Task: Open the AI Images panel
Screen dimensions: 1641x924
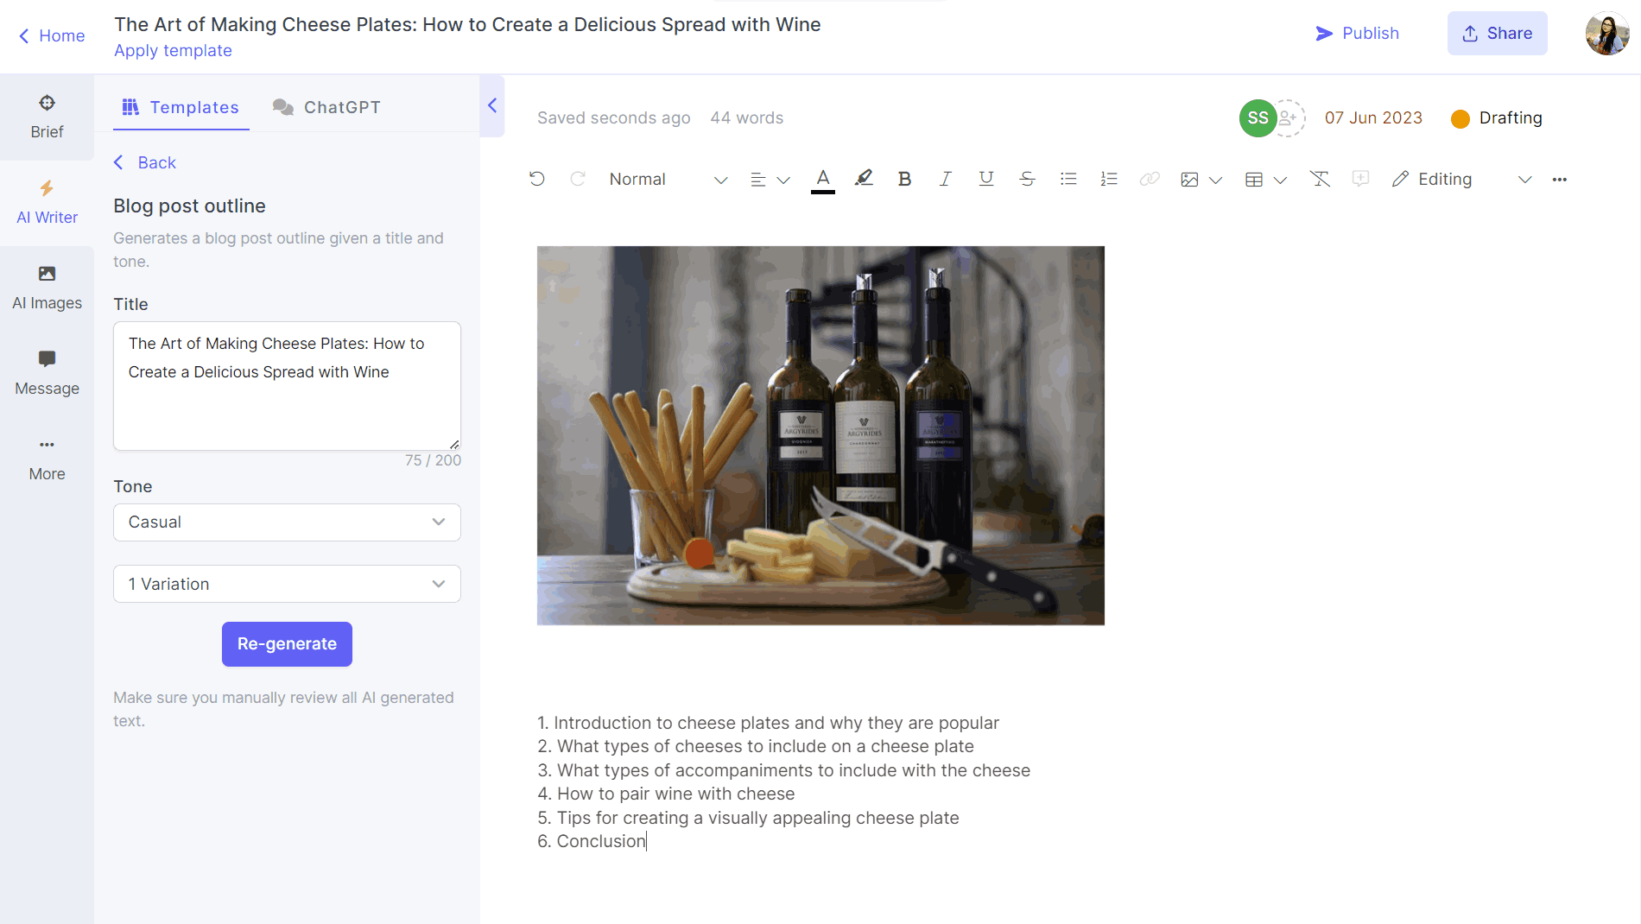Action: click(x=47, y=288)
